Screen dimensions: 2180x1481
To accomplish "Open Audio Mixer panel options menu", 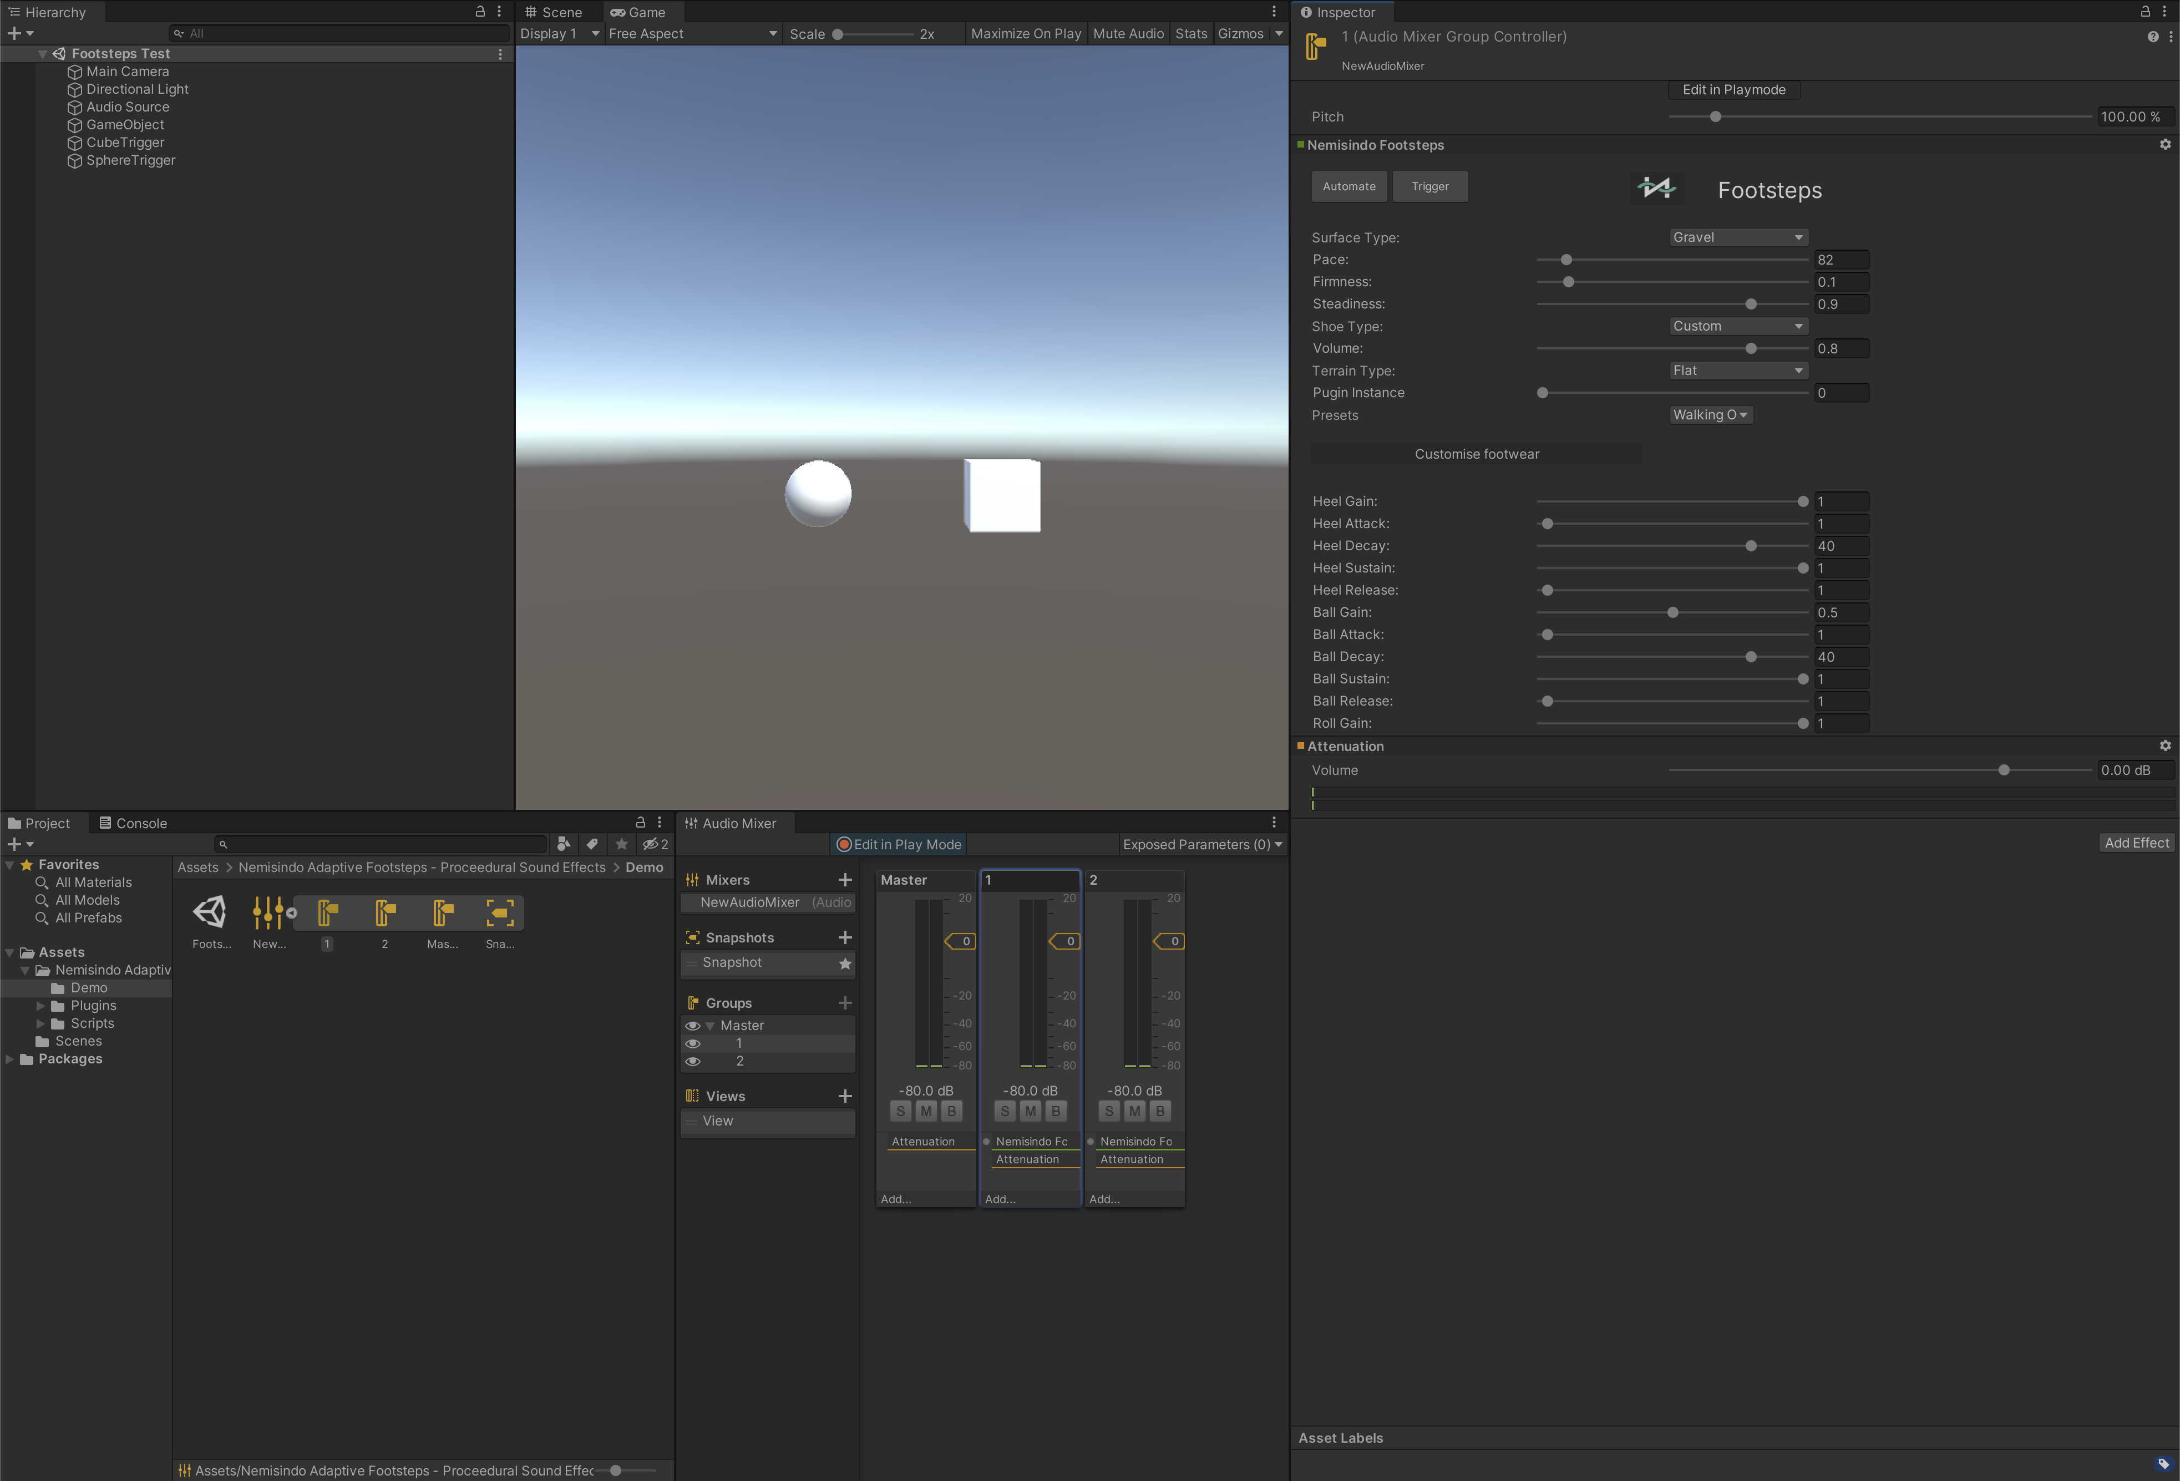I will (x=1274, y=823).
